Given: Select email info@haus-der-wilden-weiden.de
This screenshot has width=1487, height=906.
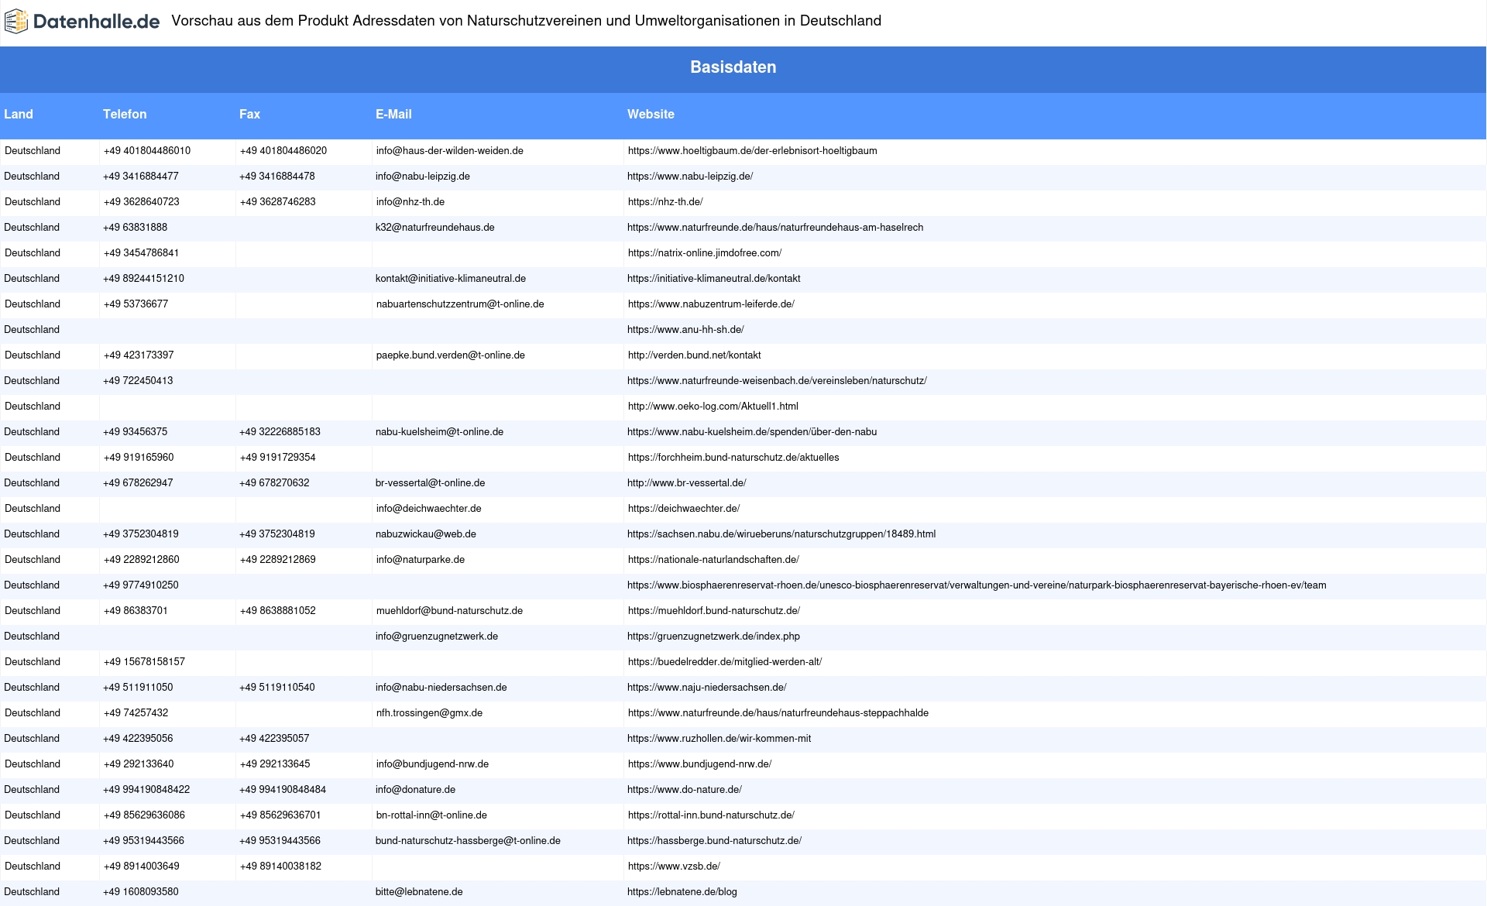Looking at the screenshot, I should pyautogui.click(x=450, y=151).
